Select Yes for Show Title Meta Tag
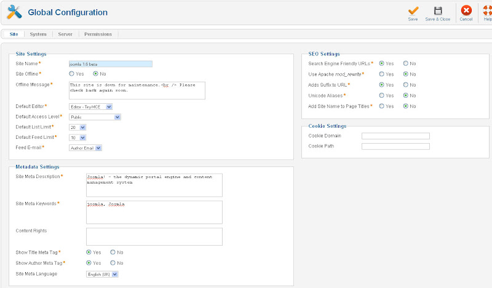Viewport: 492px width, 288px height. coord(89,252)
